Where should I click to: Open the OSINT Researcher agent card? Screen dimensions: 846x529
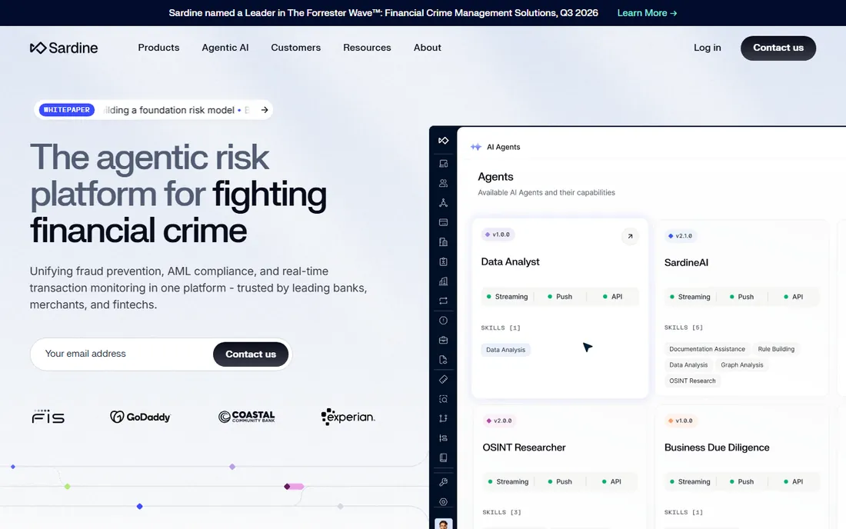coord(560,467)
